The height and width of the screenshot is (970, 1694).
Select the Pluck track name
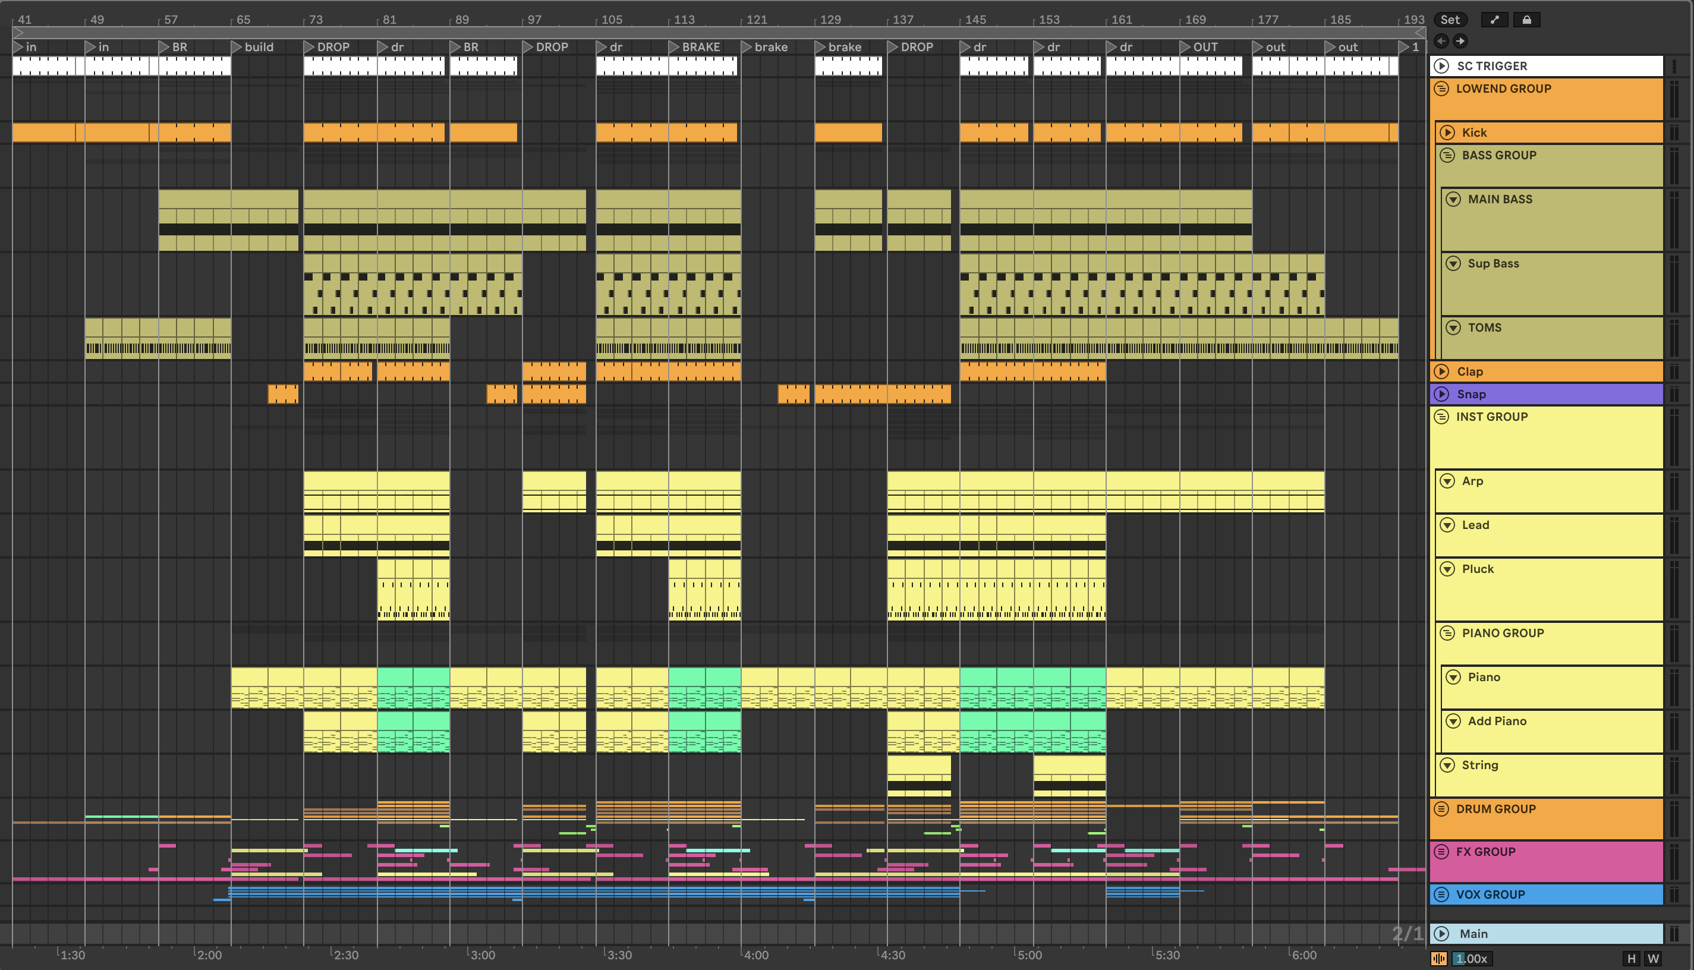tap(1478, 569)
